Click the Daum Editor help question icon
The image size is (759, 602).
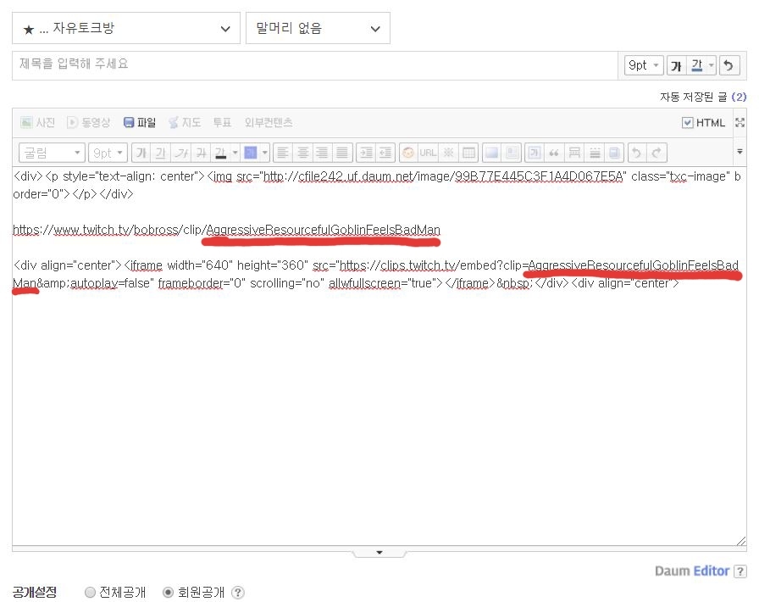coord(740,571)
